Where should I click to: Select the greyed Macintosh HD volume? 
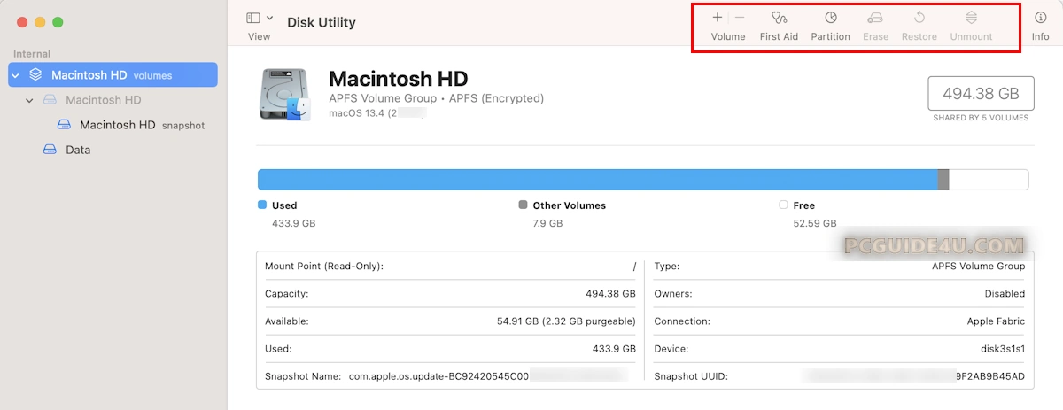pyautogui.click(x=103, y=100)
